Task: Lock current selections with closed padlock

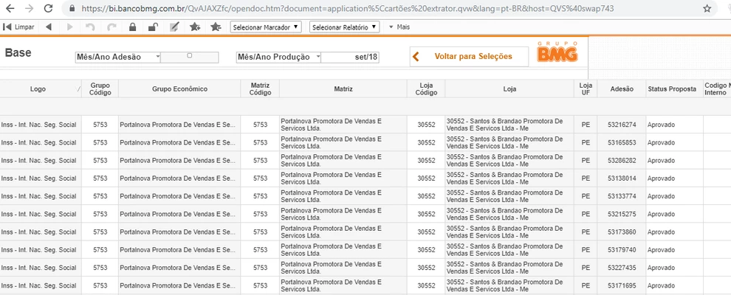Action: click(133, 27)
